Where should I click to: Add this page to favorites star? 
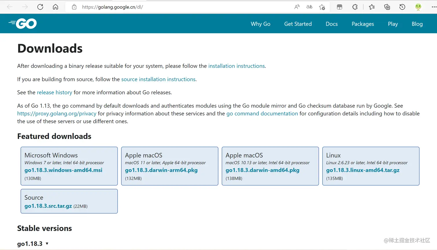coord(322,7)
